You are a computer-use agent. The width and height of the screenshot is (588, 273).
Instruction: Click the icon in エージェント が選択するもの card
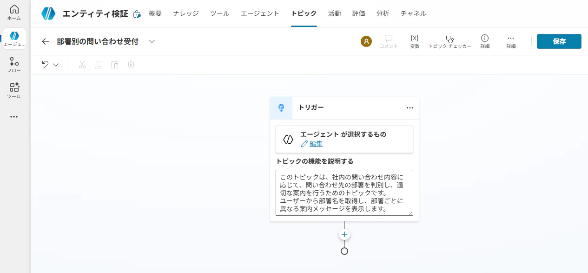[x=288, y=139]
